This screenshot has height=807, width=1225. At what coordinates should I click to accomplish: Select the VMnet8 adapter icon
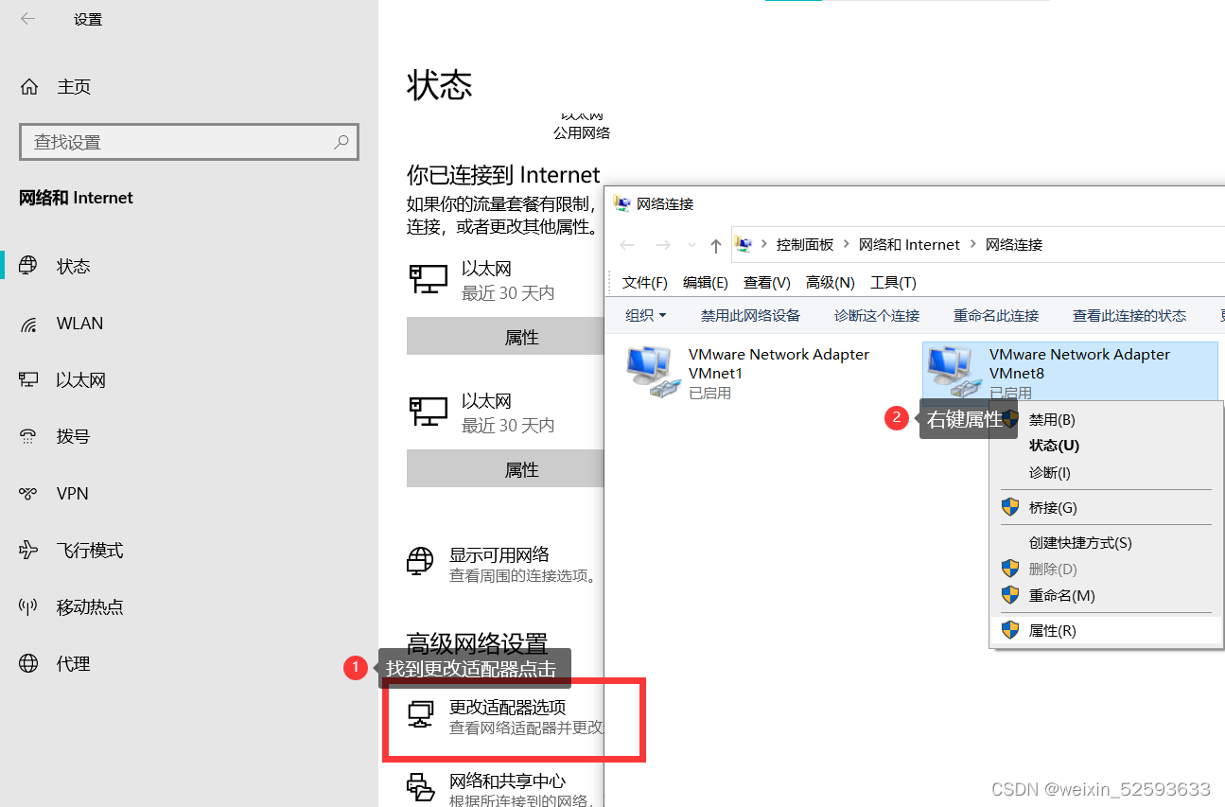point(954,371)
